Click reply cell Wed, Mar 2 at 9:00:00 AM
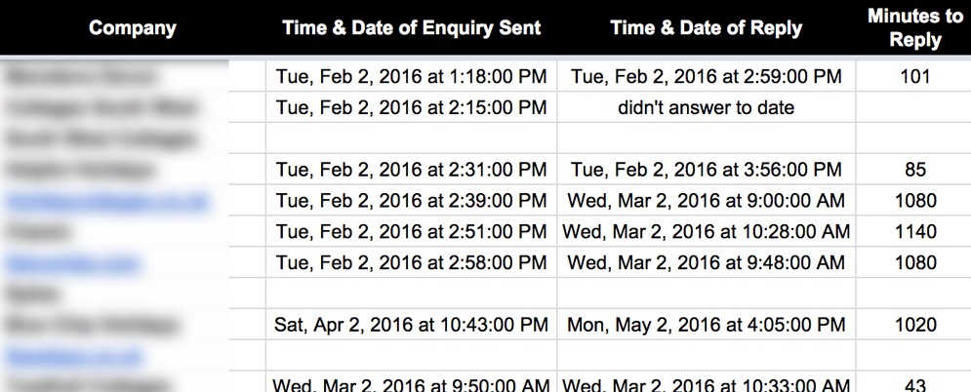 707,200
